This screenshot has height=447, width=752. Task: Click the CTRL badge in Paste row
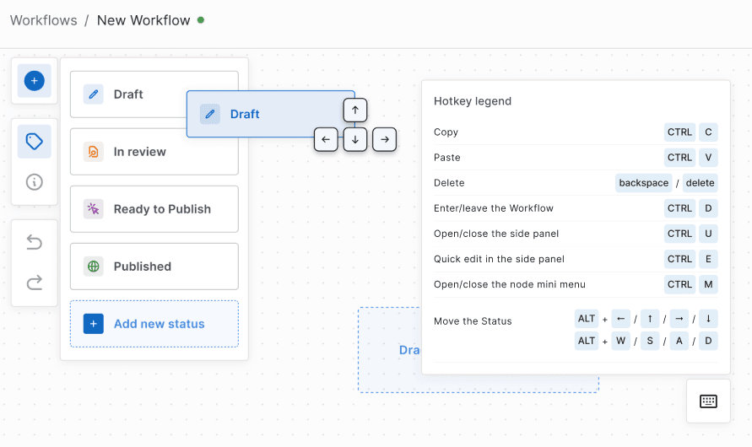pos(679,158)
